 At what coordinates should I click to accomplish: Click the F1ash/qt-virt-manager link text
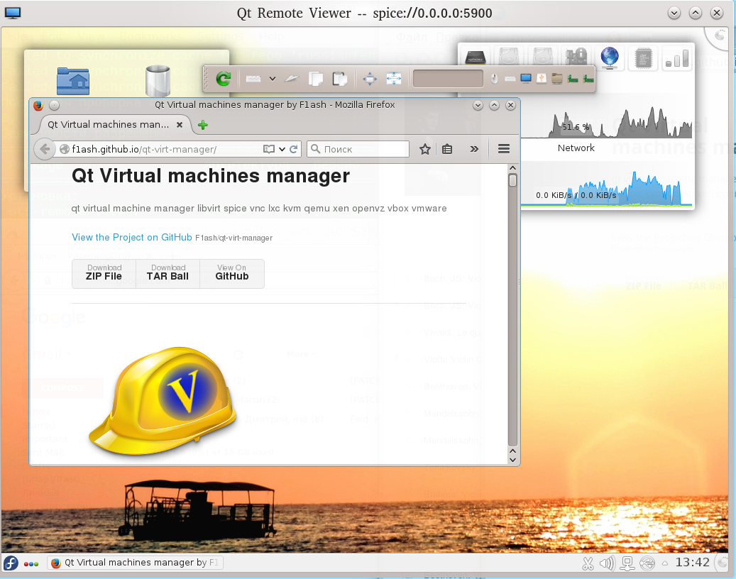[x=234, y=238]
